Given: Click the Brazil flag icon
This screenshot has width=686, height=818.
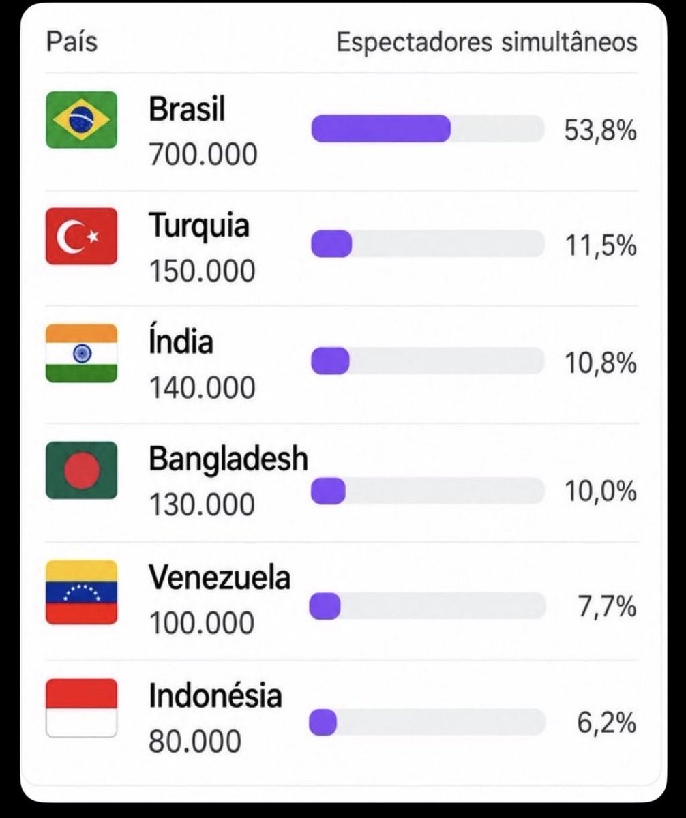Looking at the screenshot, I should (82, 119).
